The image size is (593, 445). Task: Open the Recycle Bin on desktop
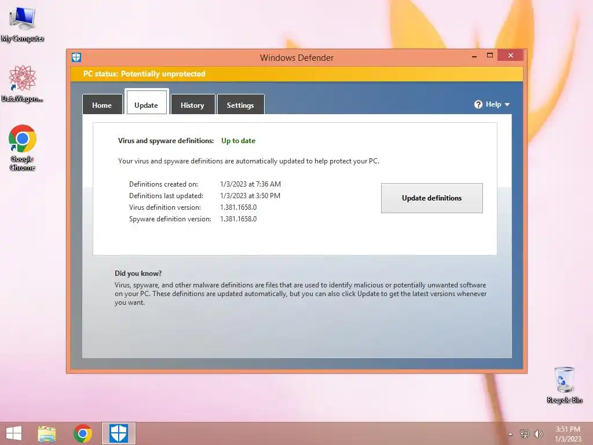[564, 385]
